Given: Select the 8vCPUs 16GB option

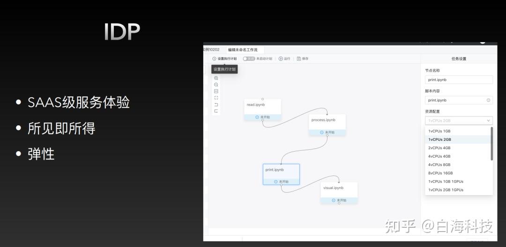Looking at the screenshot, I should pyautogui.click(x=458, y=173).
